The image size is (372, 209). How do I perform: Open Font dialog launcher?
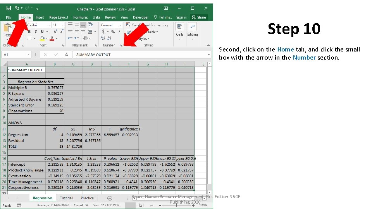click(63, 45)
